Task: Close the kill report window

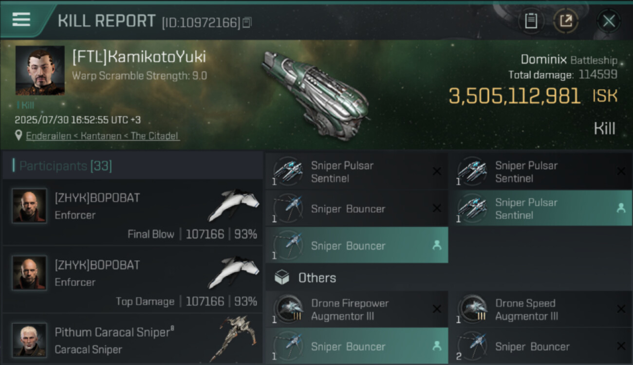Action: 609,21
